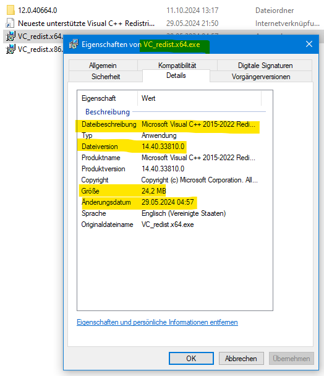Close the Eigenschaften dialog with the X
This screenshot has height=376, width=324.
309,44
